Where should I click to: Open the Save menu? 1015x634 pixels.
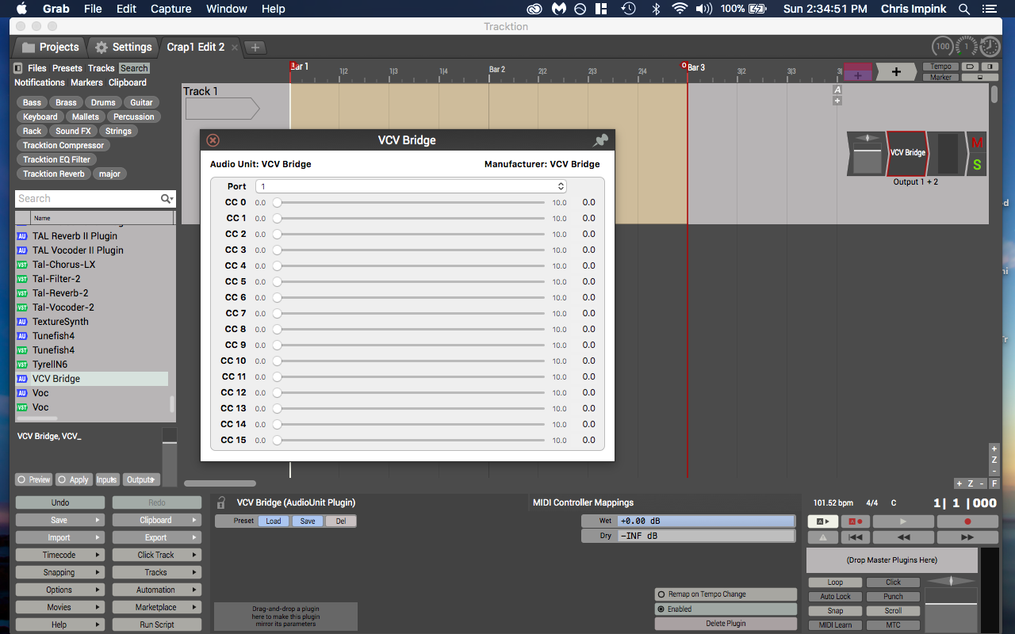[x=59, y=520]
